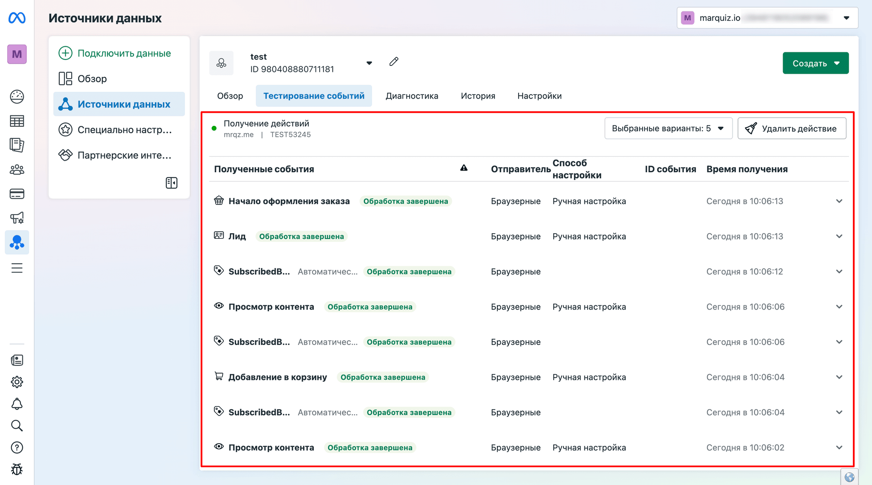Click the dataset pixel icon next to test
The height and width of the screenshot is (485, 872).
[221, 63]
